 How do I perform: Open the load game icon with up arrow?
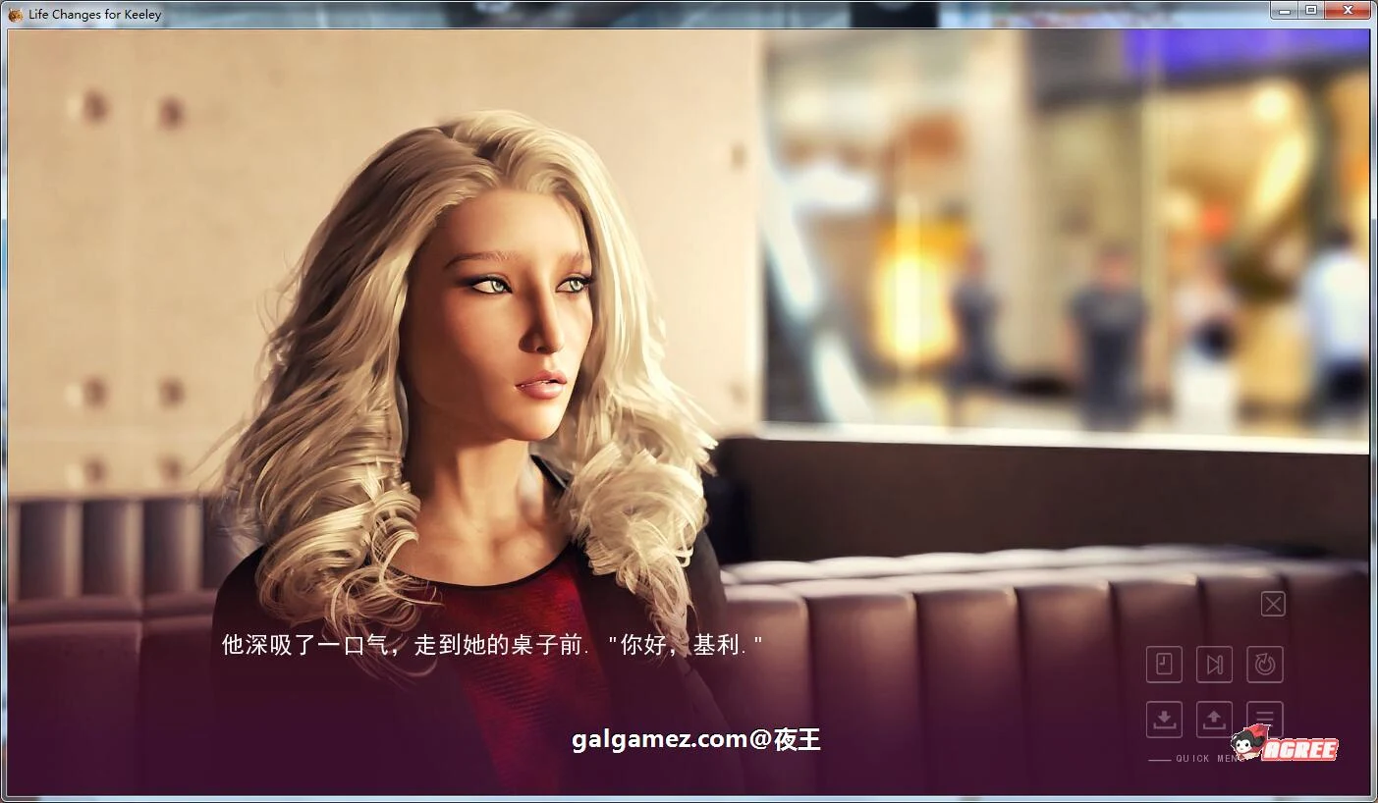point(1214,720)
